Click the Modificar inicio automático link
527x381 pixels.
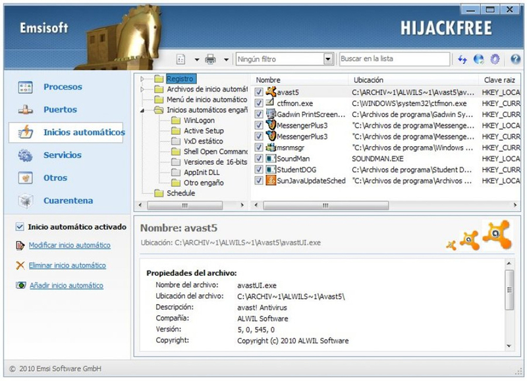[x=70, y=245]
